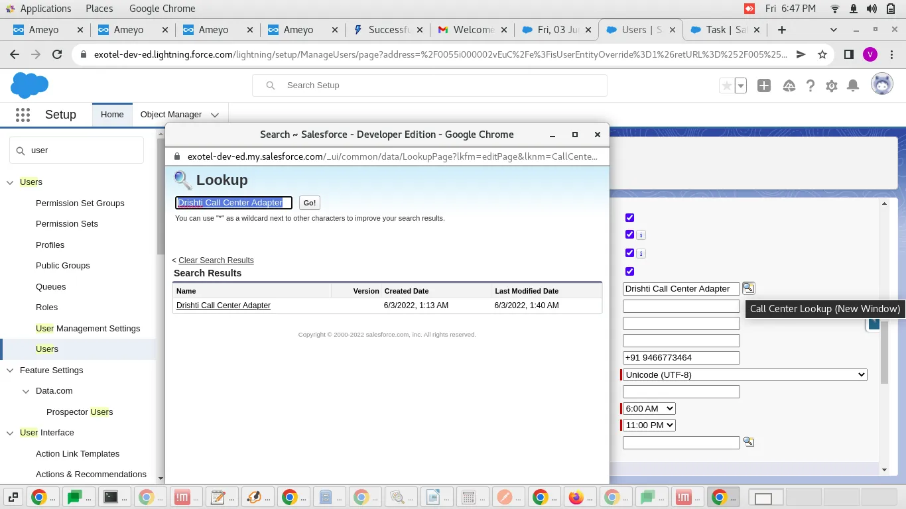Screen dimensions: 906x509
Task: Open Trailhead guidance icon
Action: pyautogui.click(x=789, y=85)
